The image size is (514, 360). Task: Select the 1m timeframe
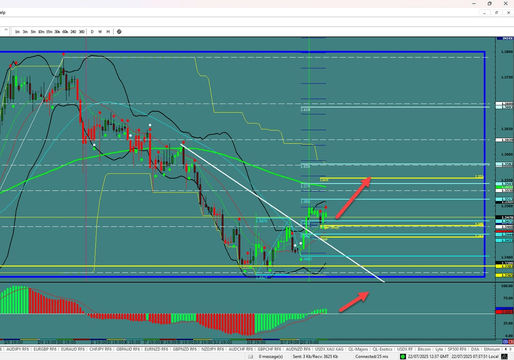pyautogui.click(x=17, y=31)
